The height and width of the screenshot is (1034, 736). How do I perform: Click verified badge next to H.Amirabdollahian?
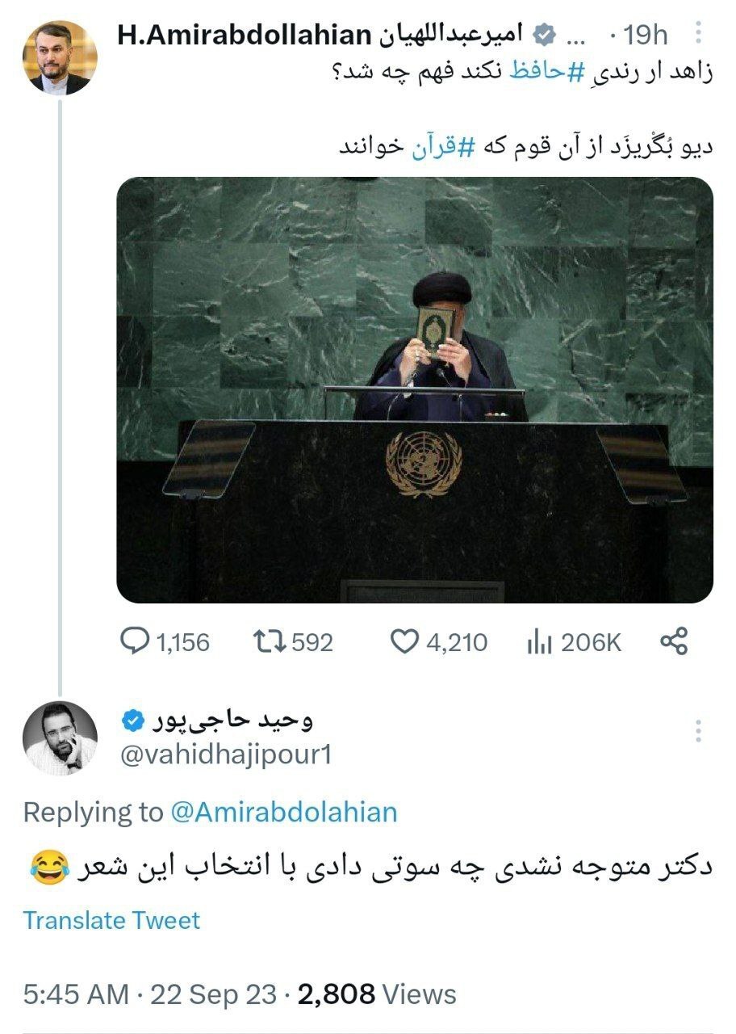coord(545,34)
